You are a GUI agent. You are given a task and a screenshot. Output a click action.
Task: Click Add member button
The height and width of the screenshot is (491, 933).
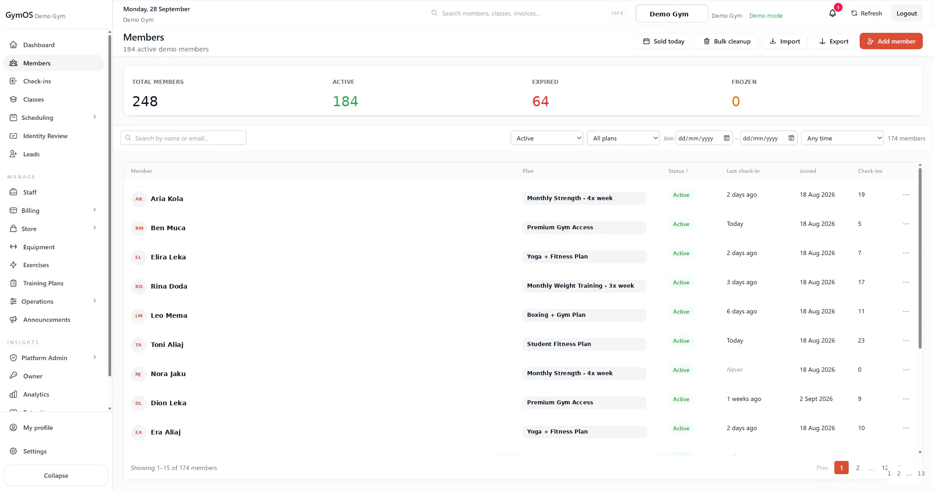891,41
